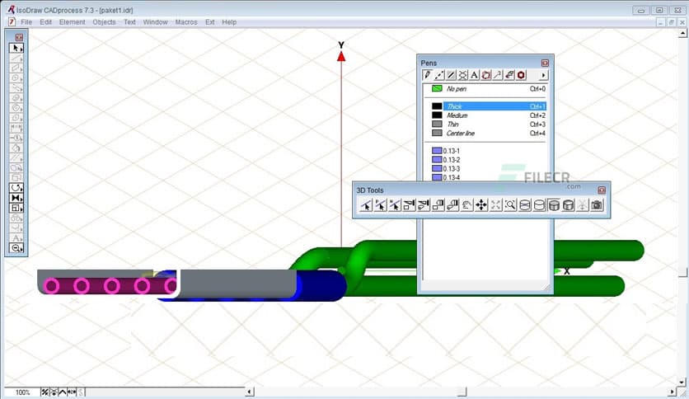Toggle the caret-shaped button in status bar

coord(63,392)
